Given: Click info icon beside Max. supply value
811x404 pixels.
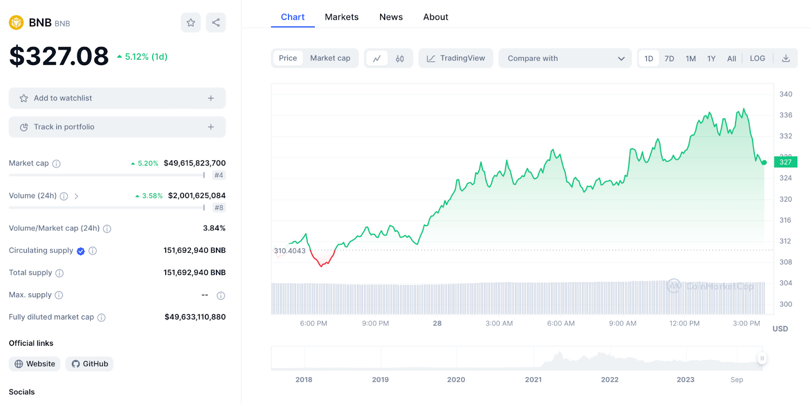Looking at the screenshot, I should point(221,296).
